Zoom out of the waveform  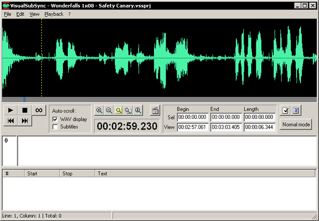tap(109, 110)
